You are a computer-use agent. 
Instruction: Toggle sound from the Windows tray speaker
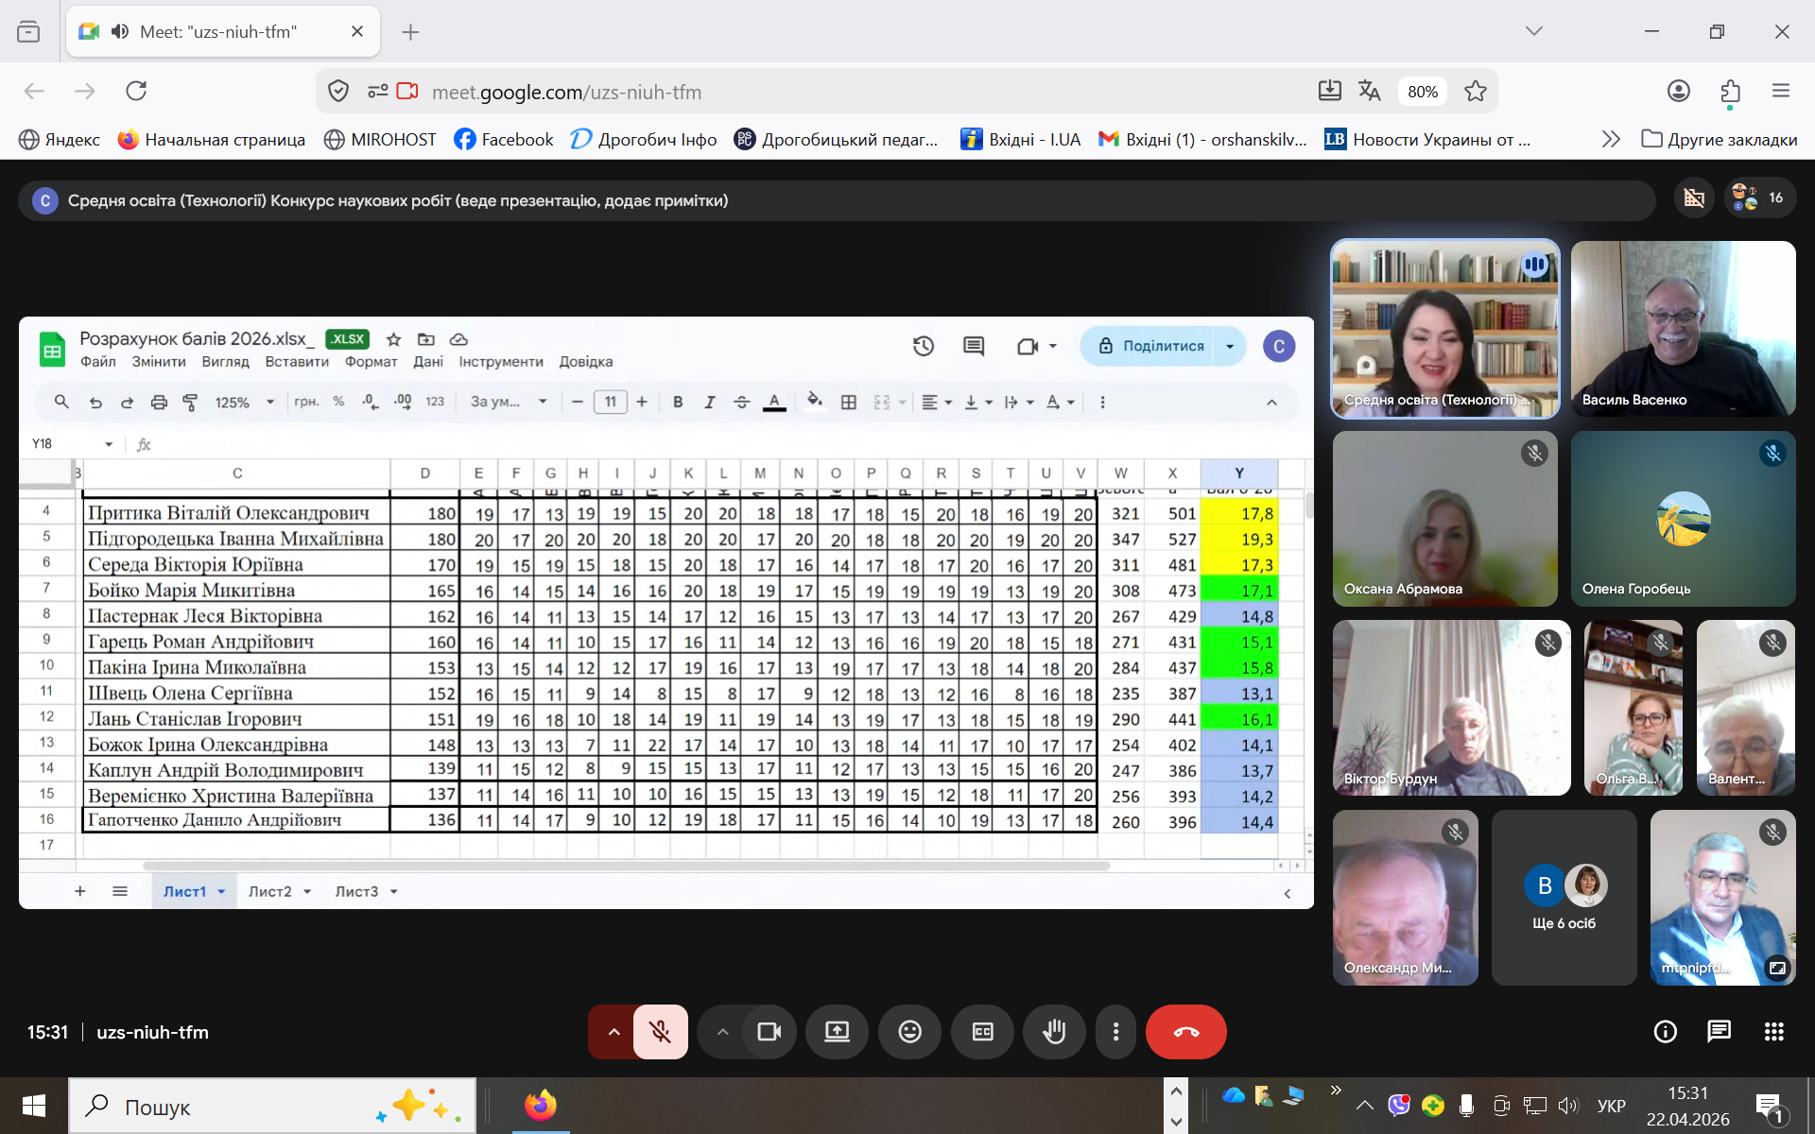tap(1568, 1106)
